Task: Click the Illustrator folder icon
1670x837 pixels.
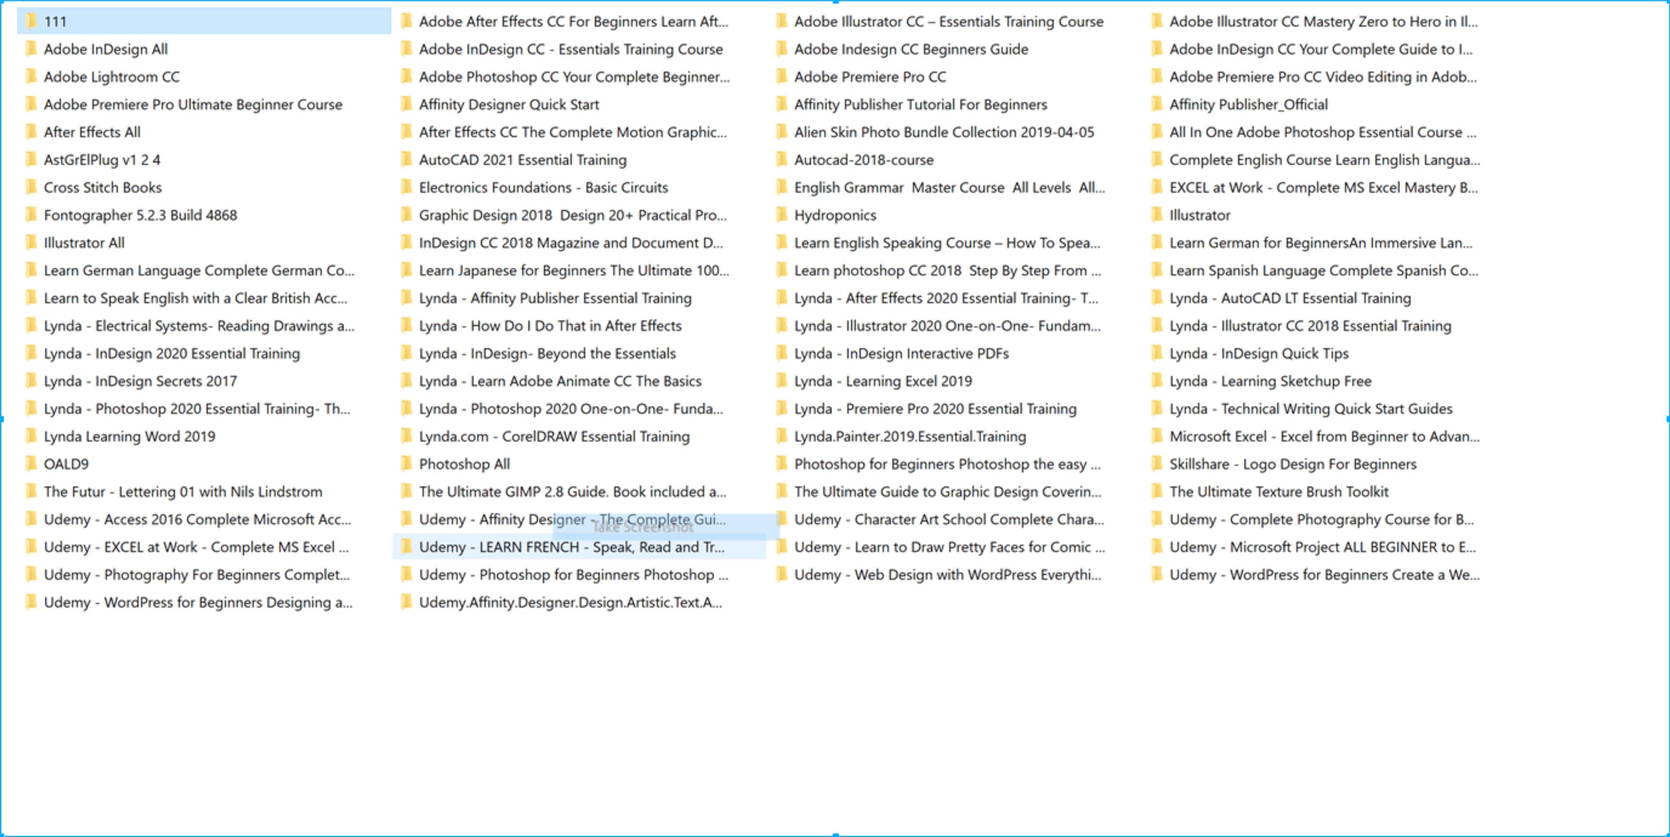Action: (1156, 215)
